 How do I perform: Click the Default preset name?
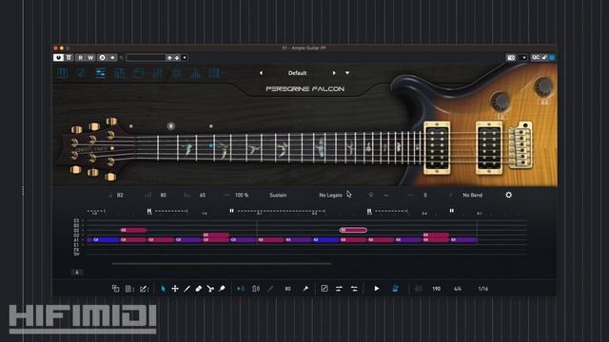click(298, 73)
